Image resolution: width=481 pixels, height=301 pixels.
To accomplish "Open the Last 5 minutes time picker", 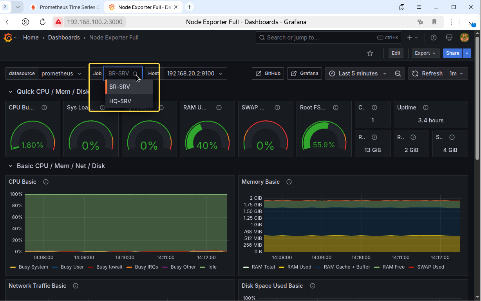I will pos(358,73).
